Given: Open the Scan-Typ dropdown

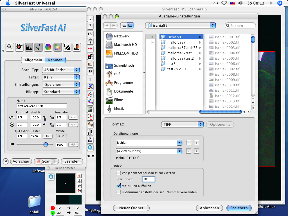Looking at the screenshot, I should 60,70.
